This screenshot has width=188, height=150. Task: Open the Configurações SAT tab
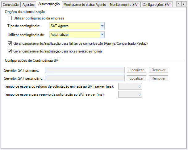tap(157, 5)
